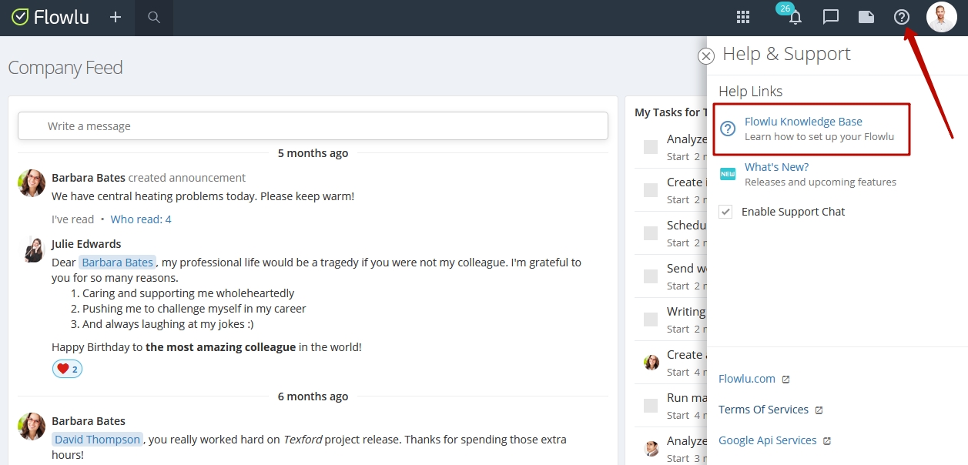The height and width of the screenshot is (465, 968).
Task: Open Barbara Bates' name on the announcement post
Action: tap(89, 178)
